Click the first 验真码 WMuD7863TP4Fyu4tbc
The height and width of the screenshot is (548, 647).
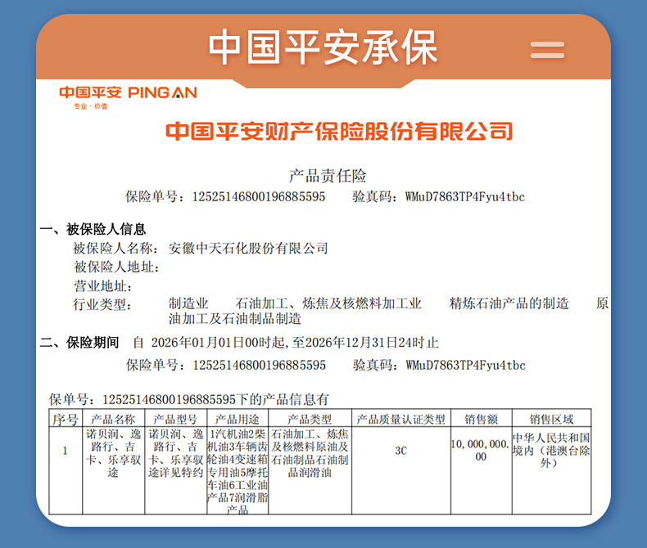coord(439,196)
